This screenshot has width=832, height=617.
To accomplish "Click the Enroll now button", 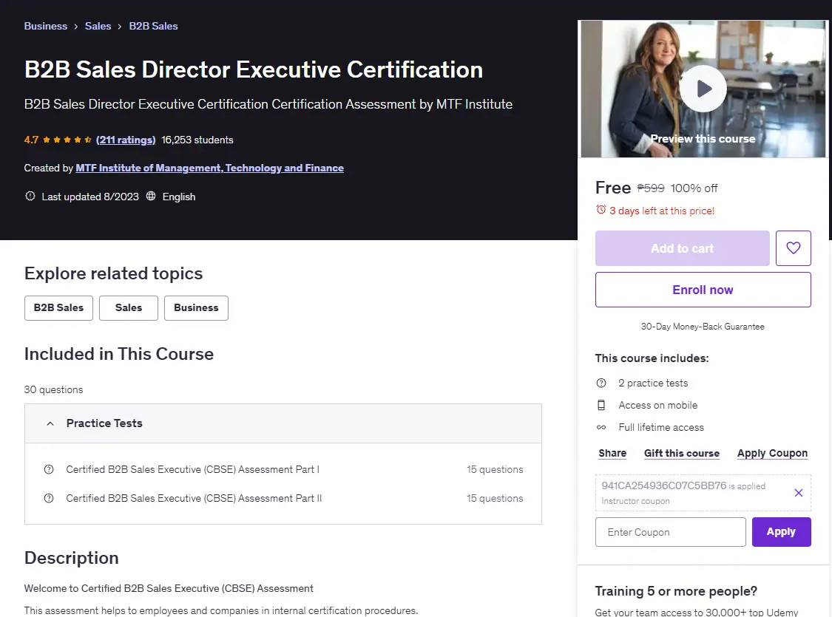I will pos(703,290).
